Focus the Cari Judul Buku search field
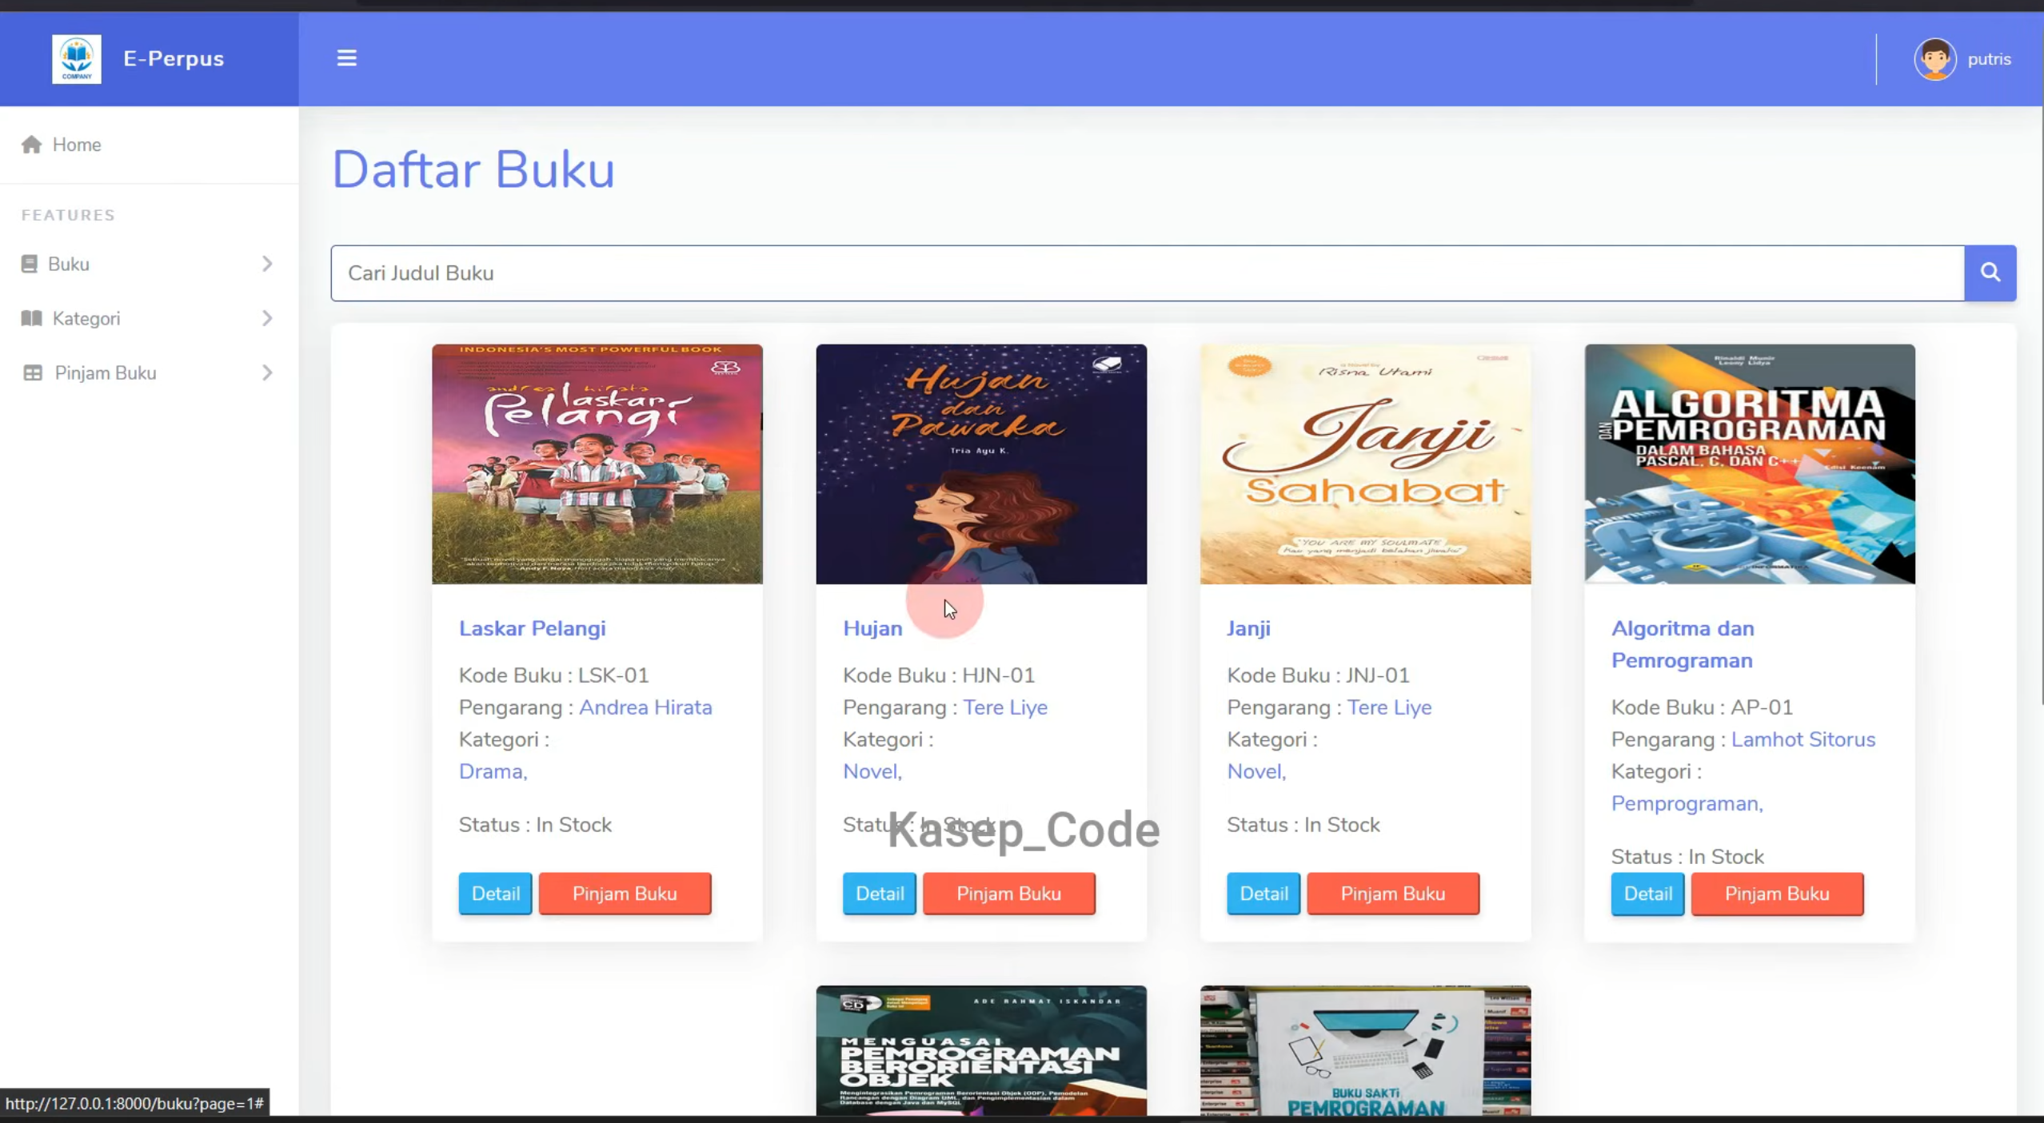This screenshot has height=1123, width=2044. point(1148,273)
